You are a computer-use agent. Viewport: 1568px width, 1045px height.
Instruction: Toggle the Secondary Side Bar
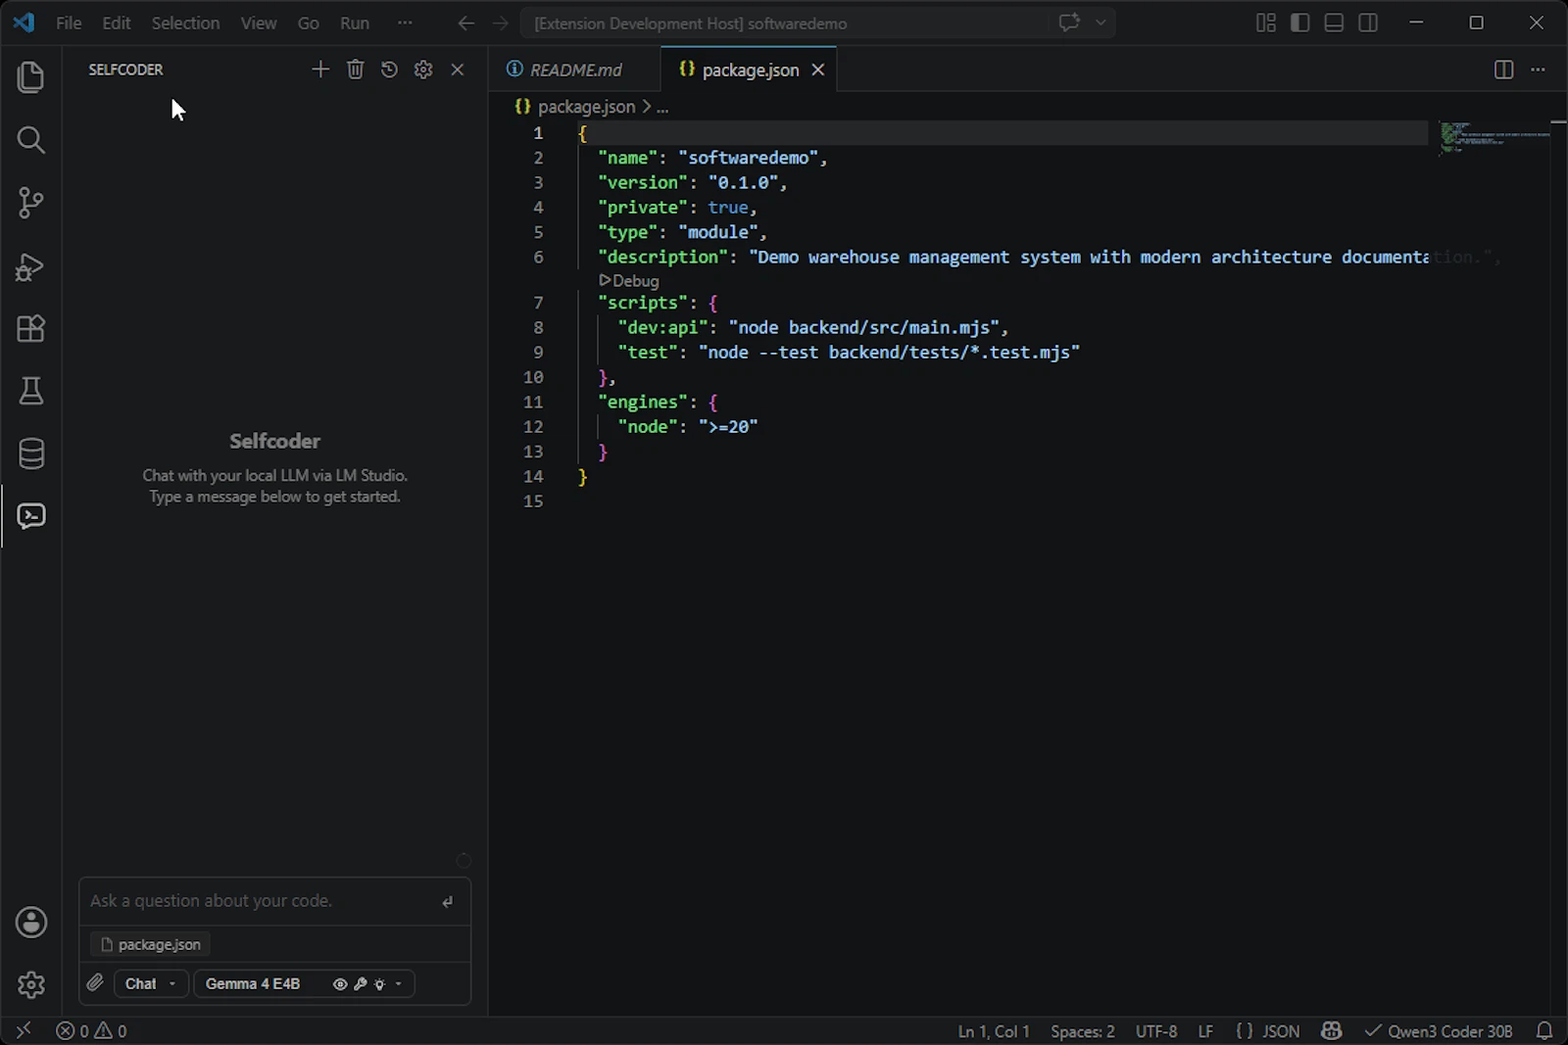coord(1368,23)
